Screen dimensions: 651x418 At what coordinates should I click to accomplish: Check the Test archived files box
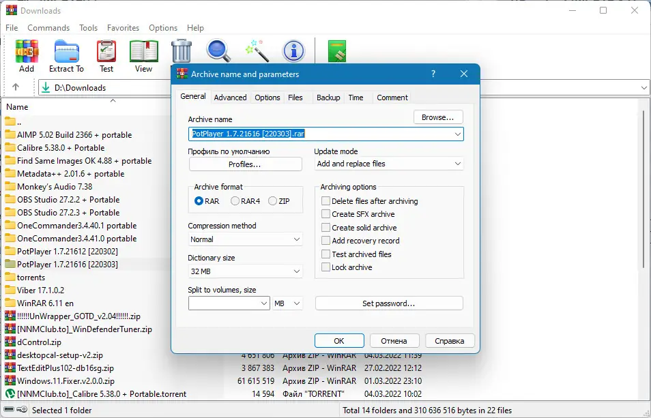(326, 254)
